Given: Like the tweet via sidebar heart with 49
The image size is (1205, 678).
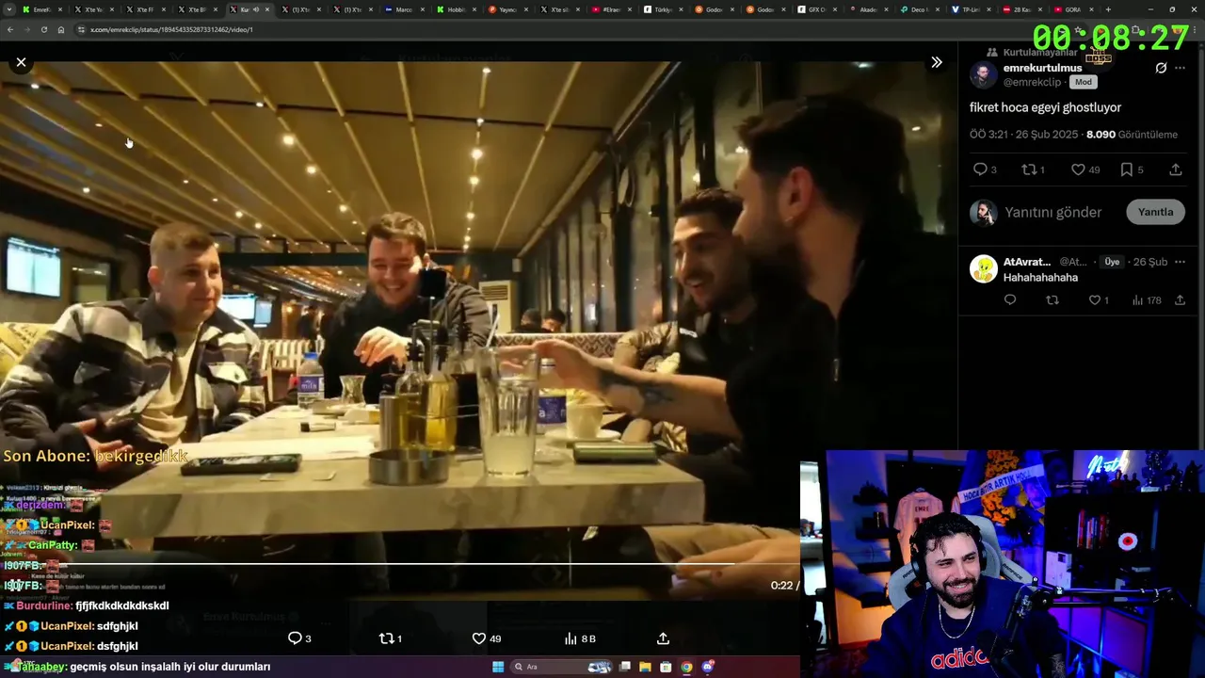Looking at the screenshot, I should click(1085, 169).
